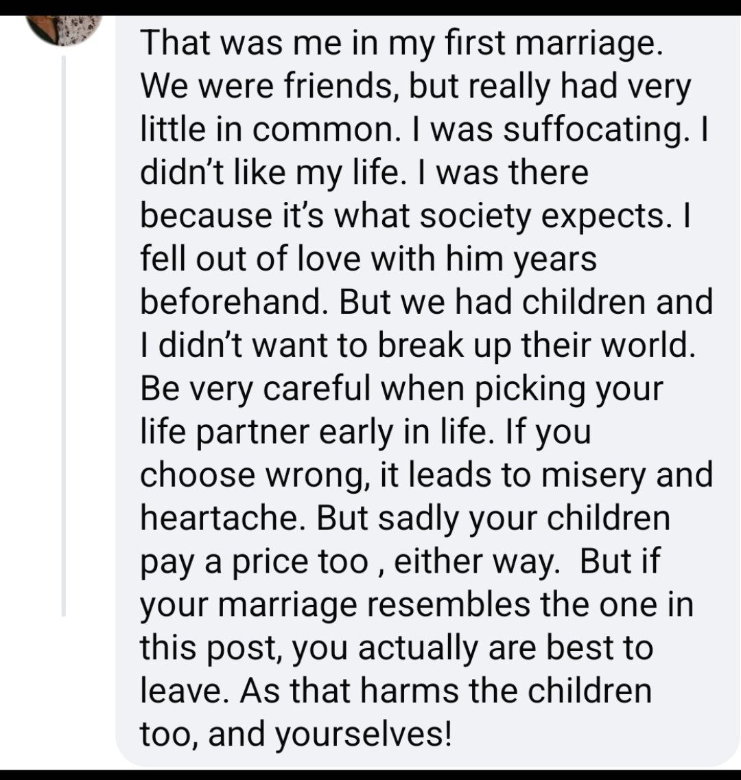Screen dimensions: 741x780
Task: Click the word 'heartache' in the comment
Action: click(x=223, y=518)
